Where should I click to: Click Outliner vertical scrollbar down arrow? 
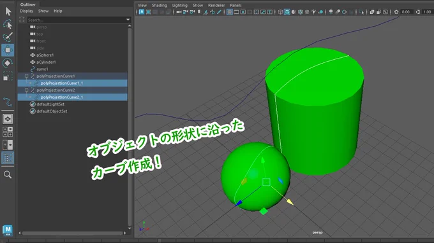(130, 228)
